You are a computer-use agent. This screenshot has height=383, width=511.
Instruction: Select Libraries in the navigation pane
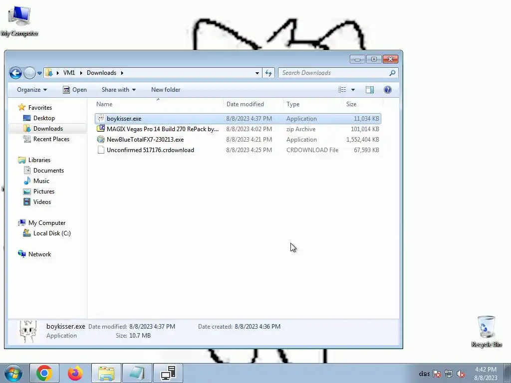pyautogui.click(x=34, y=160)
